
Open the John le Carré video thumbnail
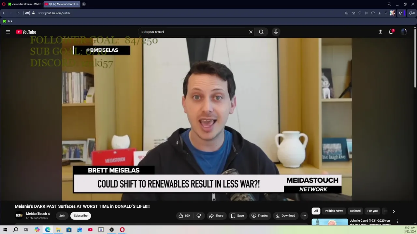330,222
